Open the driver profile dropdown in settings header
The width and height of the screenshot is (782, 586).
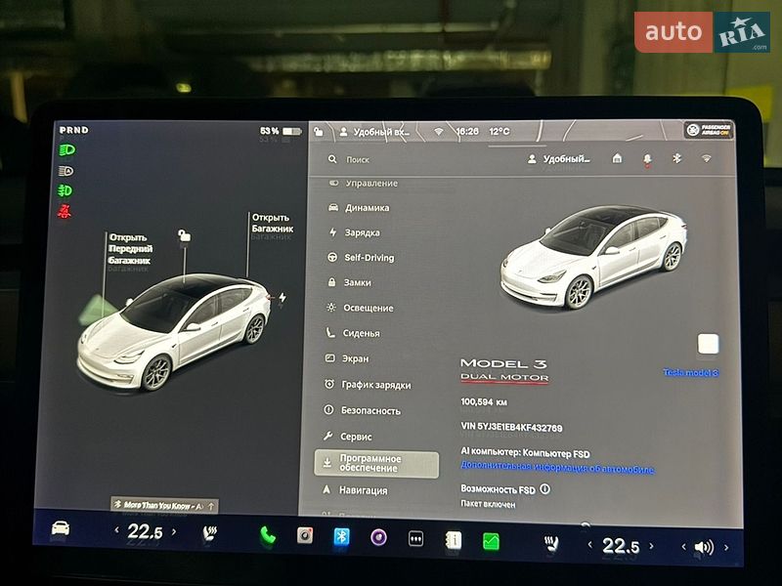point(558,159)
